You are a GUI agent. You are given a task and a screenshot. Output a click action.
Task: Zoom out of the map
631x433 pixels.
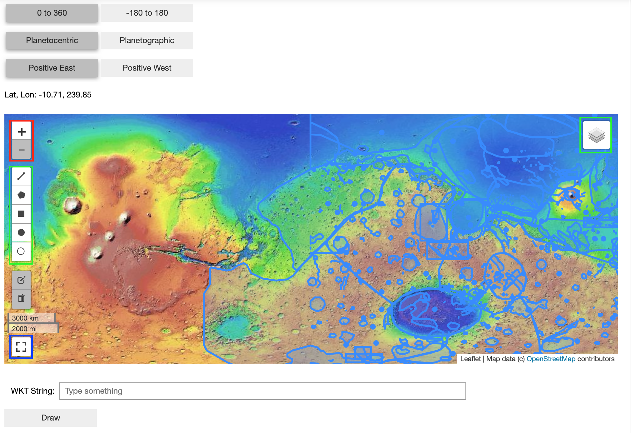21,150
